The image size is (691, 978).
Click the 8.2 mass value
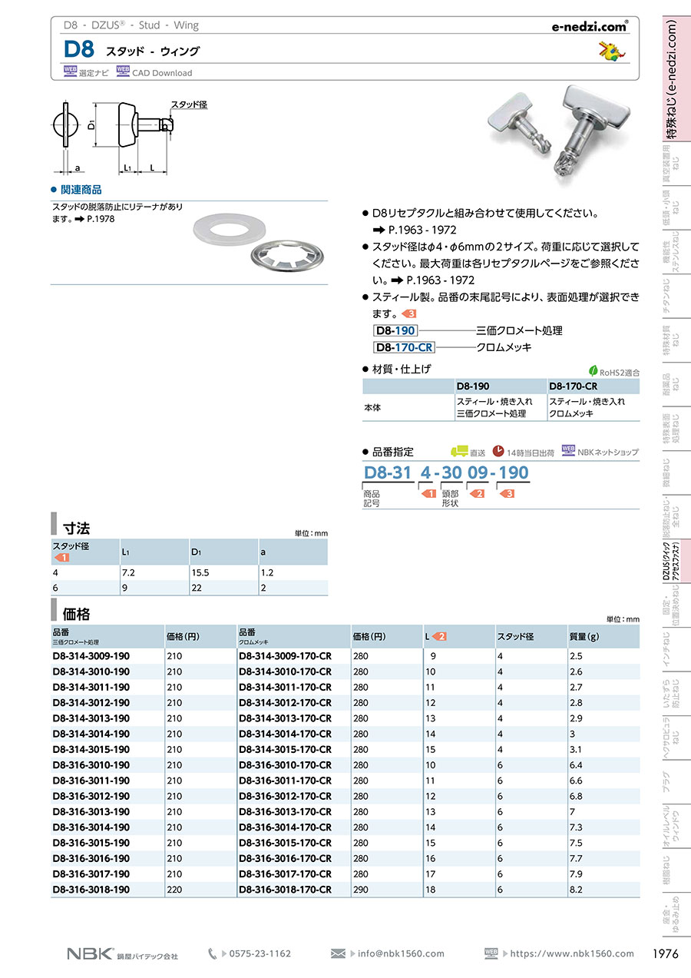576,890
